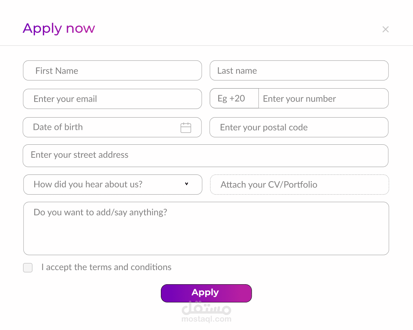Focus the 'Enter your number' phone field
This screenshot has width=413, height=330.
point(323,99)
